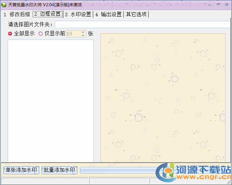The height and width of the screenshot is (185, 232).
Task: Maximize the application window
Action: [x=218, y=5]
